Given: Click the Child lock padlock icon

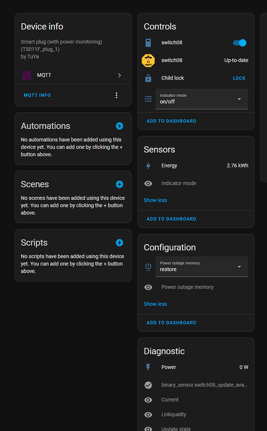Looking at the screenshot, I should pos(148,78).
